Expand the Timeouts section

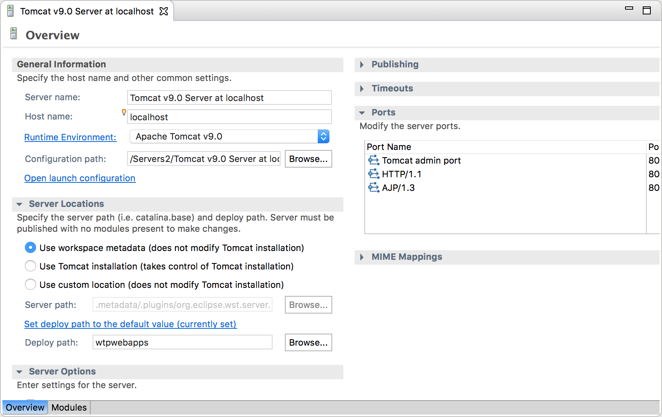point(362,89)
